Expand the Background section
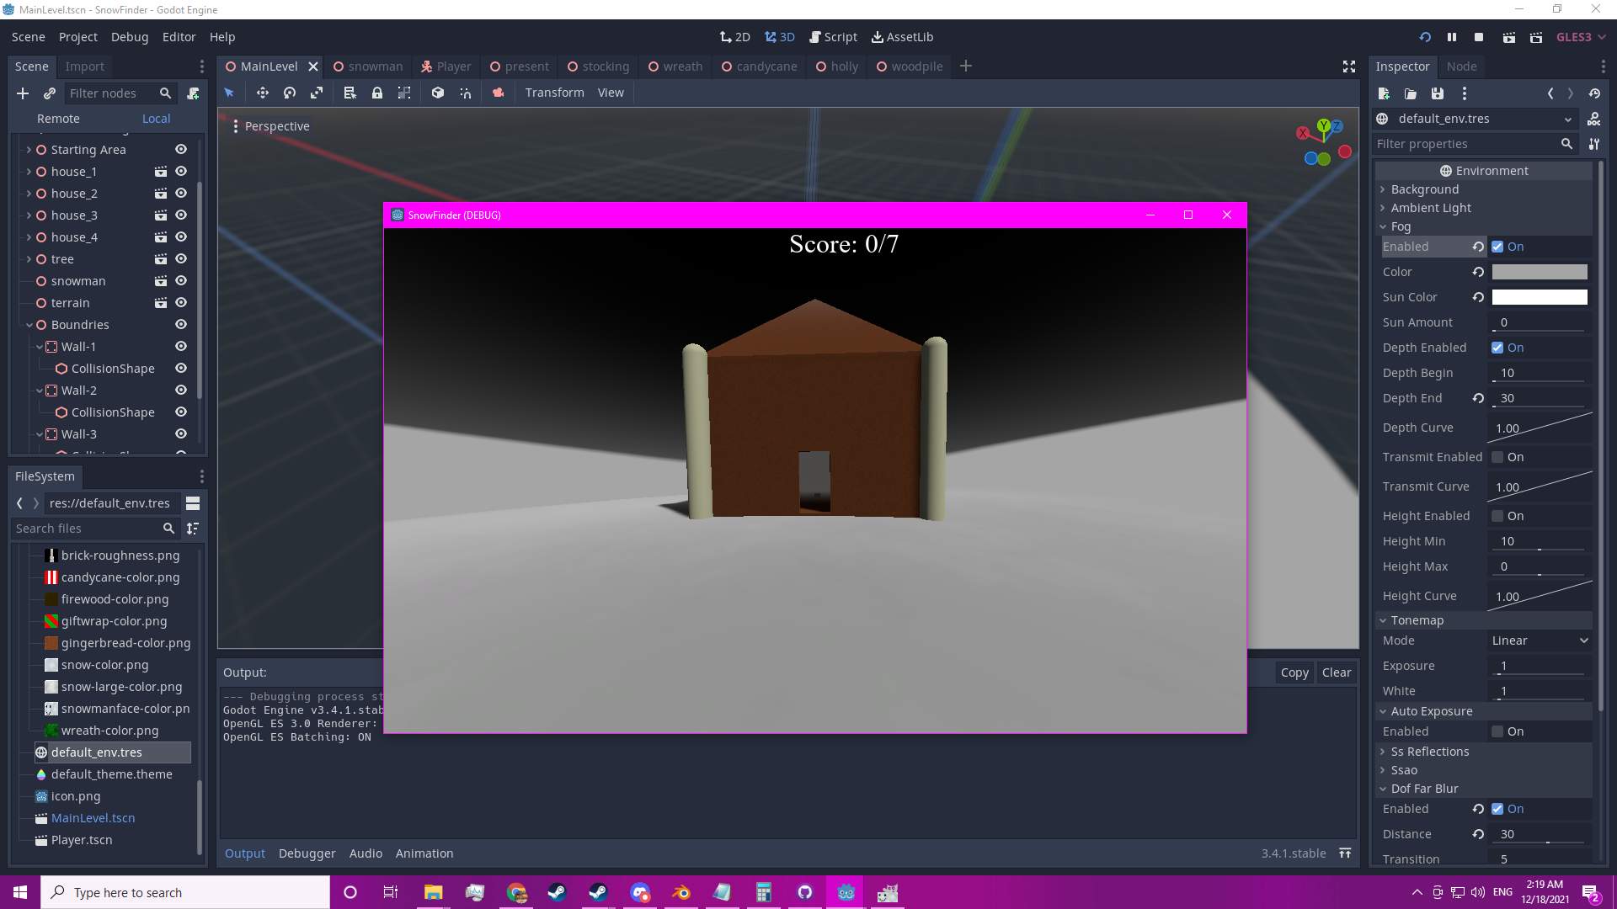1617x909 pixels. coord(1424,189)
